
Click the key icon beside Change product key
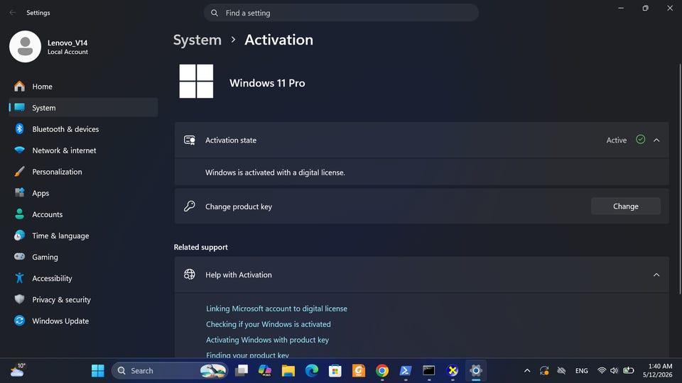pyautogui.click(x=189, y=206)
